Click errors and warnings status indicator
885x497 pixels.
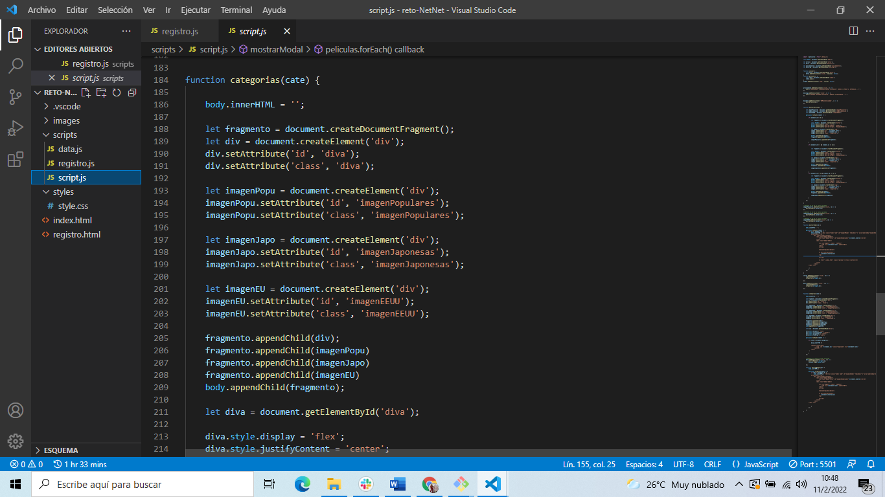click(x=26, y=465)
